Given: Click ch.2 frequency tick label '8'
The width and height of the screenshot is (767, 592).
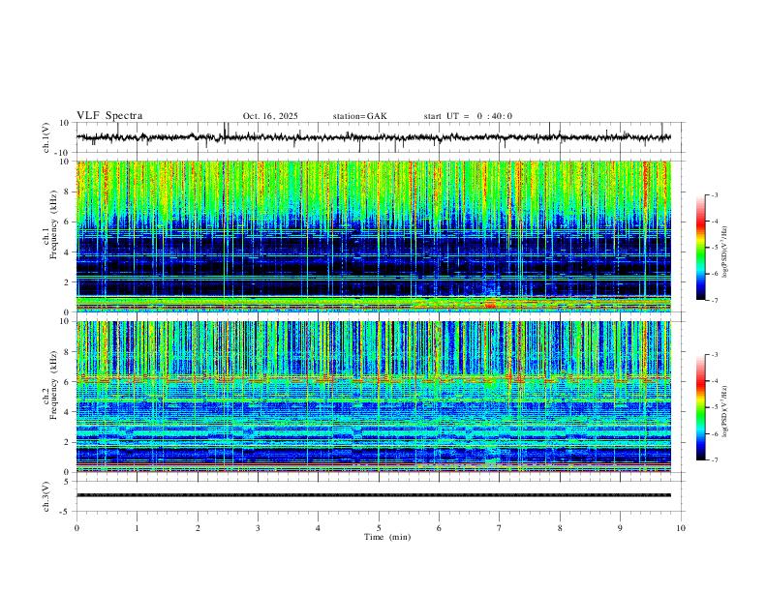Looking at the screenshot, I should coord(68,352).
